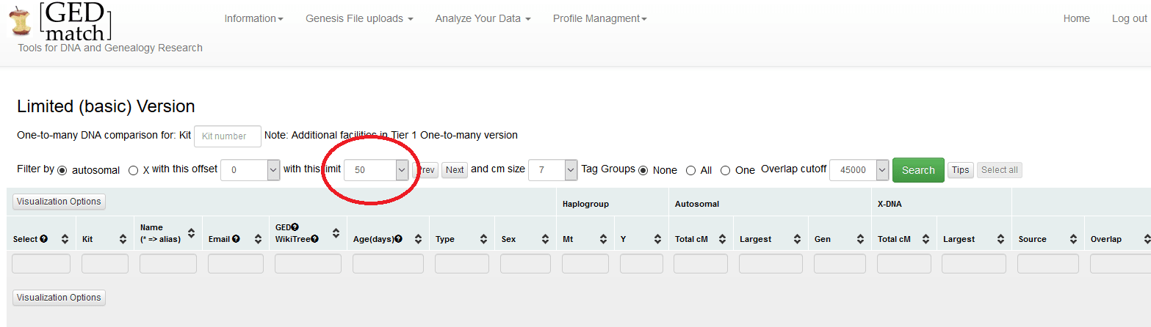Click the Prev button
Image resolution: width=1151 pixels, height=327 pixels.
[x=427, y=170]
